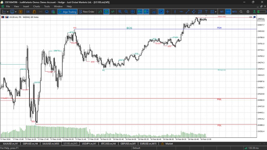
Task: Switch to EURUSD.m,M15 chart tab
Action: 148,144
